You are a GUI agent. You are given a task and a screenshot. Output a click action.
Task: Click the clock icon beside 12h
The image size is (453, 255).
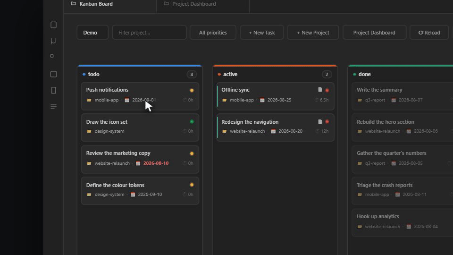coord(318,131)
